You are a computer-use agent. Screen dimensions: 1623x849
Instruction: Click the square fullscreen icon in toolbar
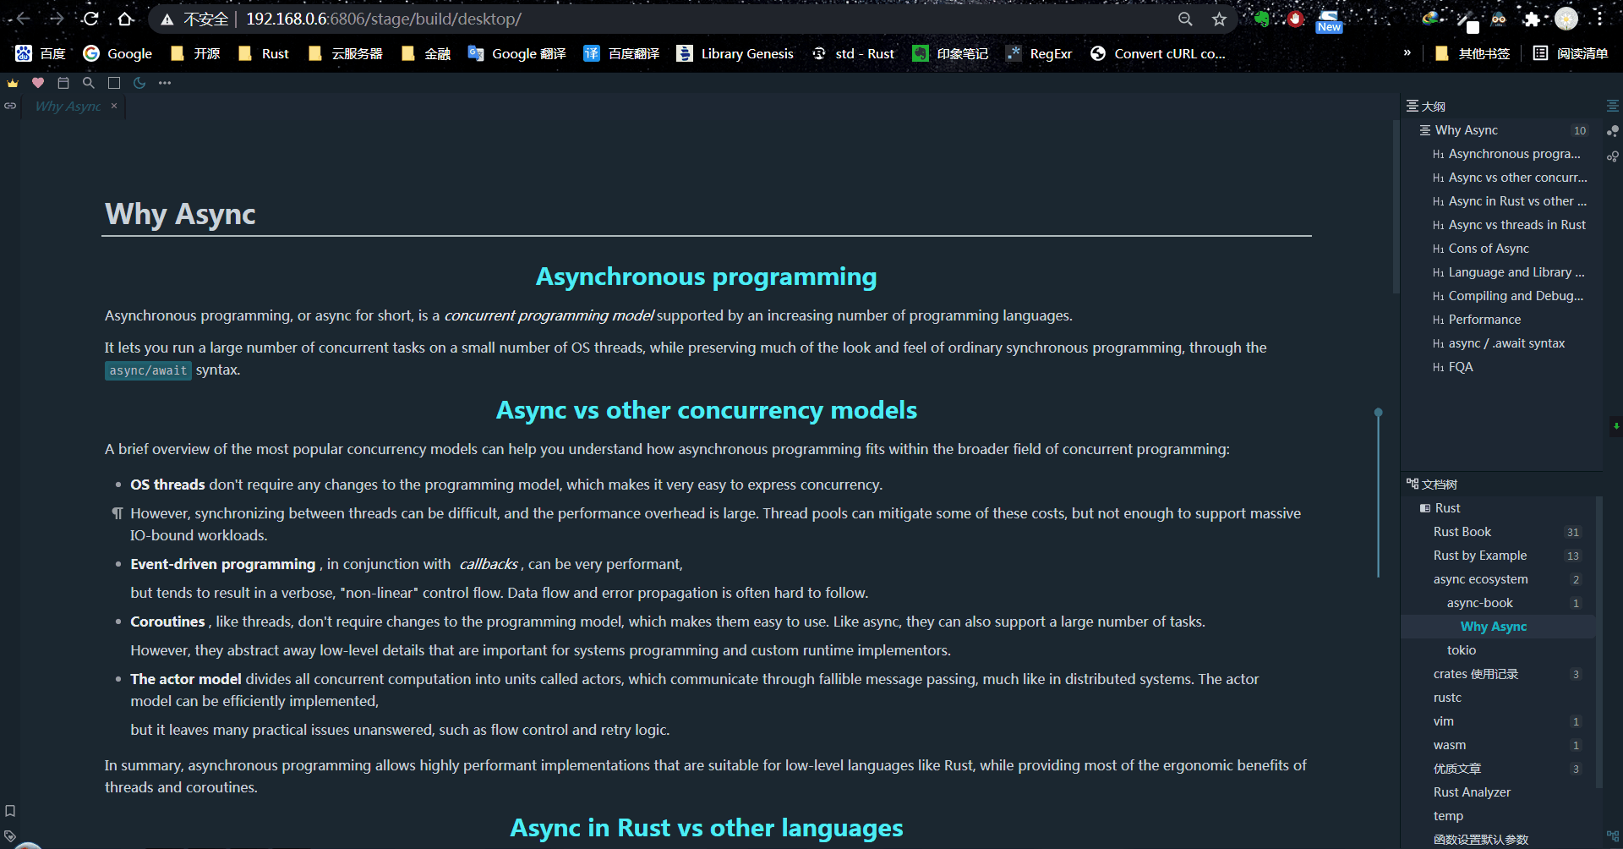[114, 83]
